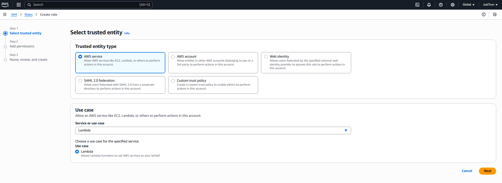Click the hexagon icon in the breadcrumb bar
502x183 pixels.
point(495,15)
